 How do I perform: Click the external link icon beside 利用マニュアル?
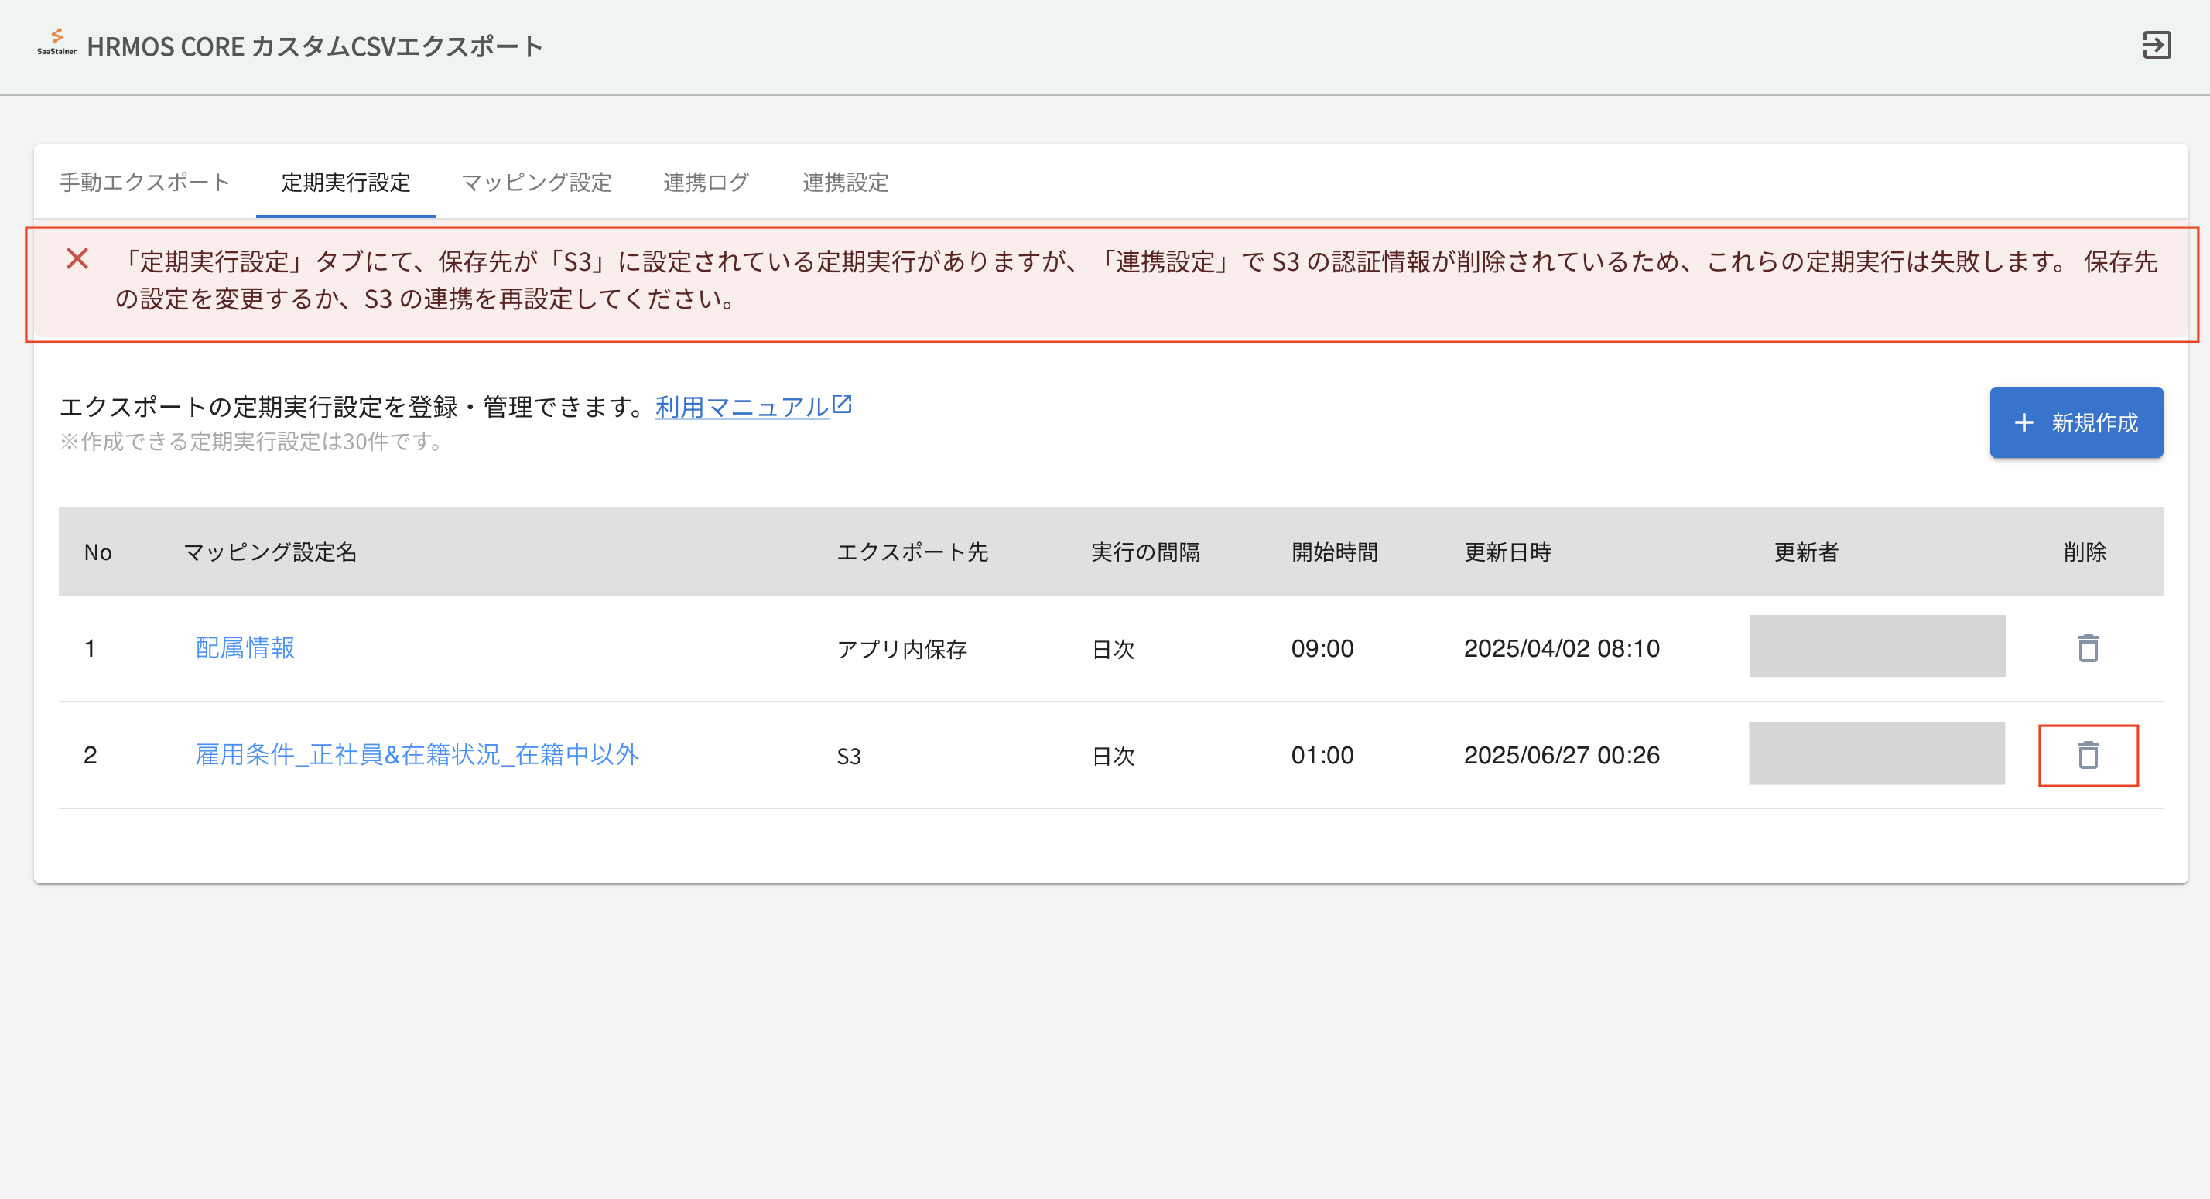(x=843, y=403)
